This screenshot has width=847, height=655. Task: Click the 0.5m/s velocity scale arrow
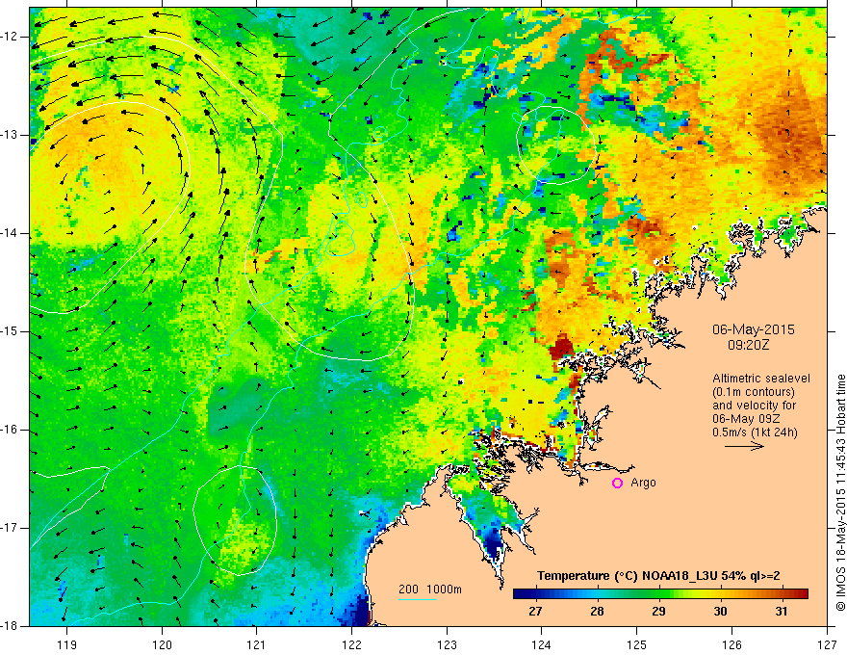pyautogui.click(x=744, y=446)
